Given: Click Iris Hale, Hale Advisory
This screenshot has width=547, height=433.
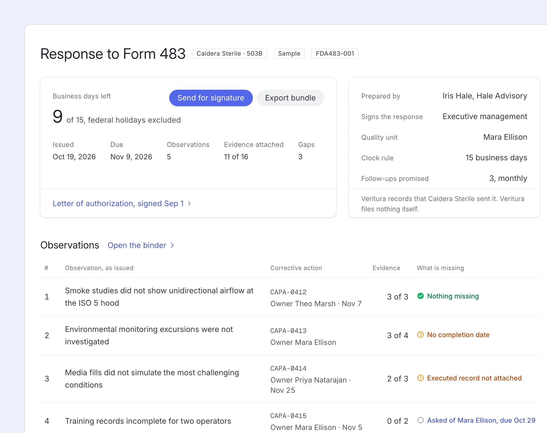Looking at the screenshot, I should click(485, 96).
